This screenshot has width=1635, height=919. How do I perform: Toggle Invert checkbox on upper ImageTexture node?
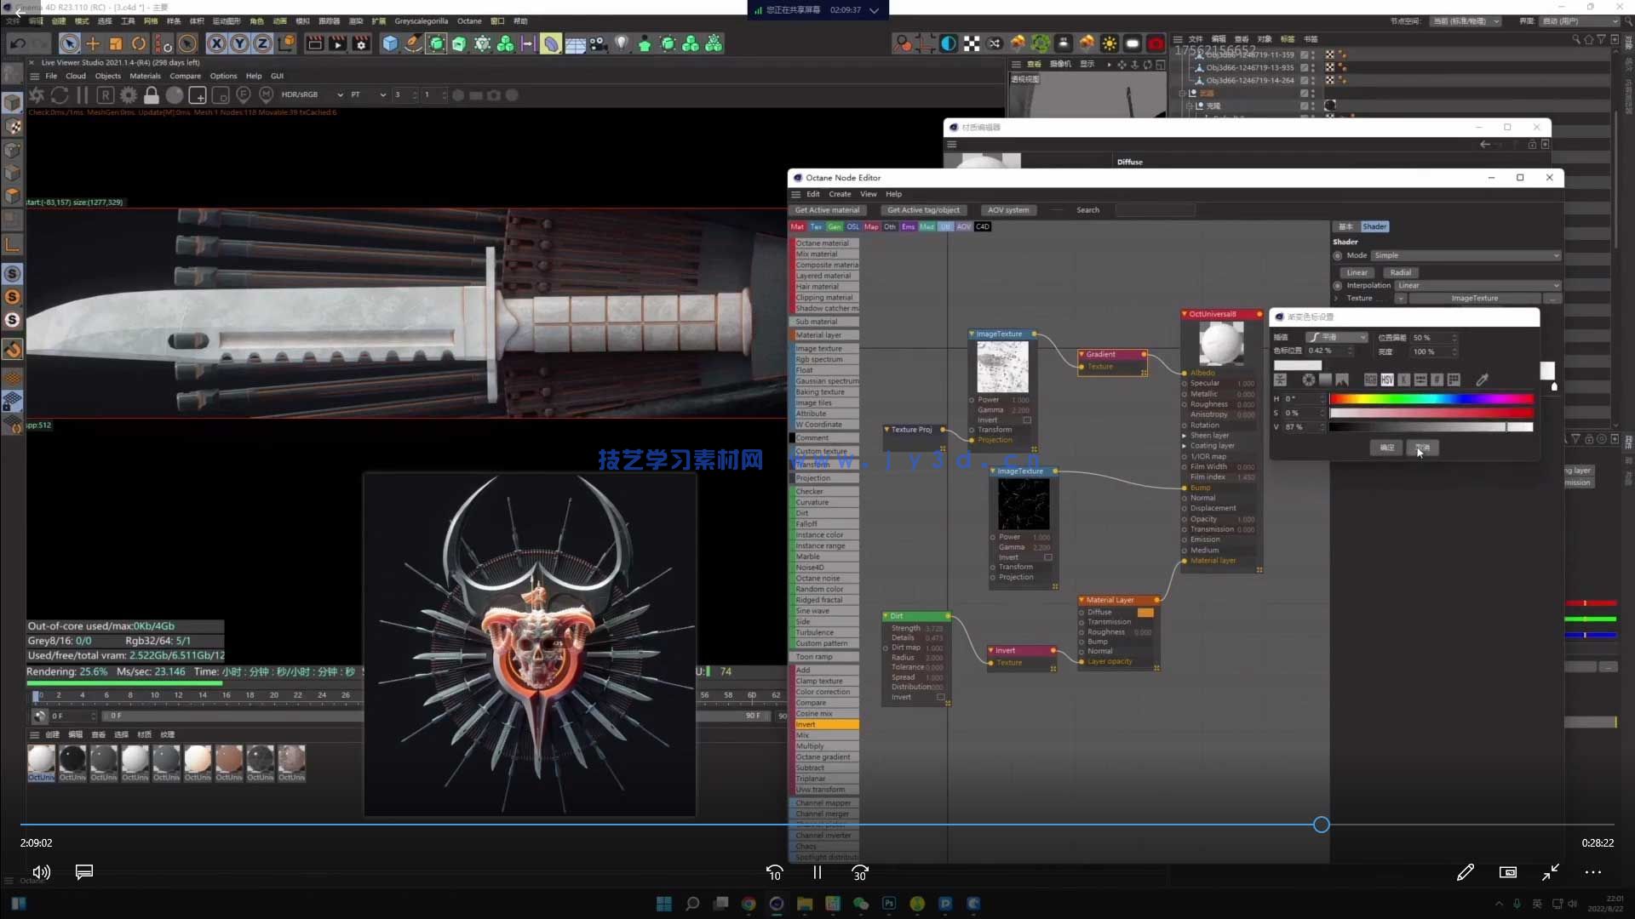tap(1027, 420)
